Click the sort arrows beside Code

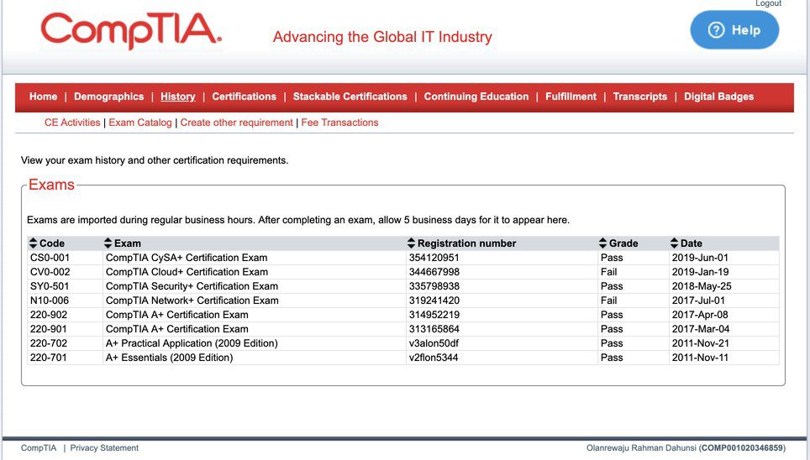coord(33,243)
